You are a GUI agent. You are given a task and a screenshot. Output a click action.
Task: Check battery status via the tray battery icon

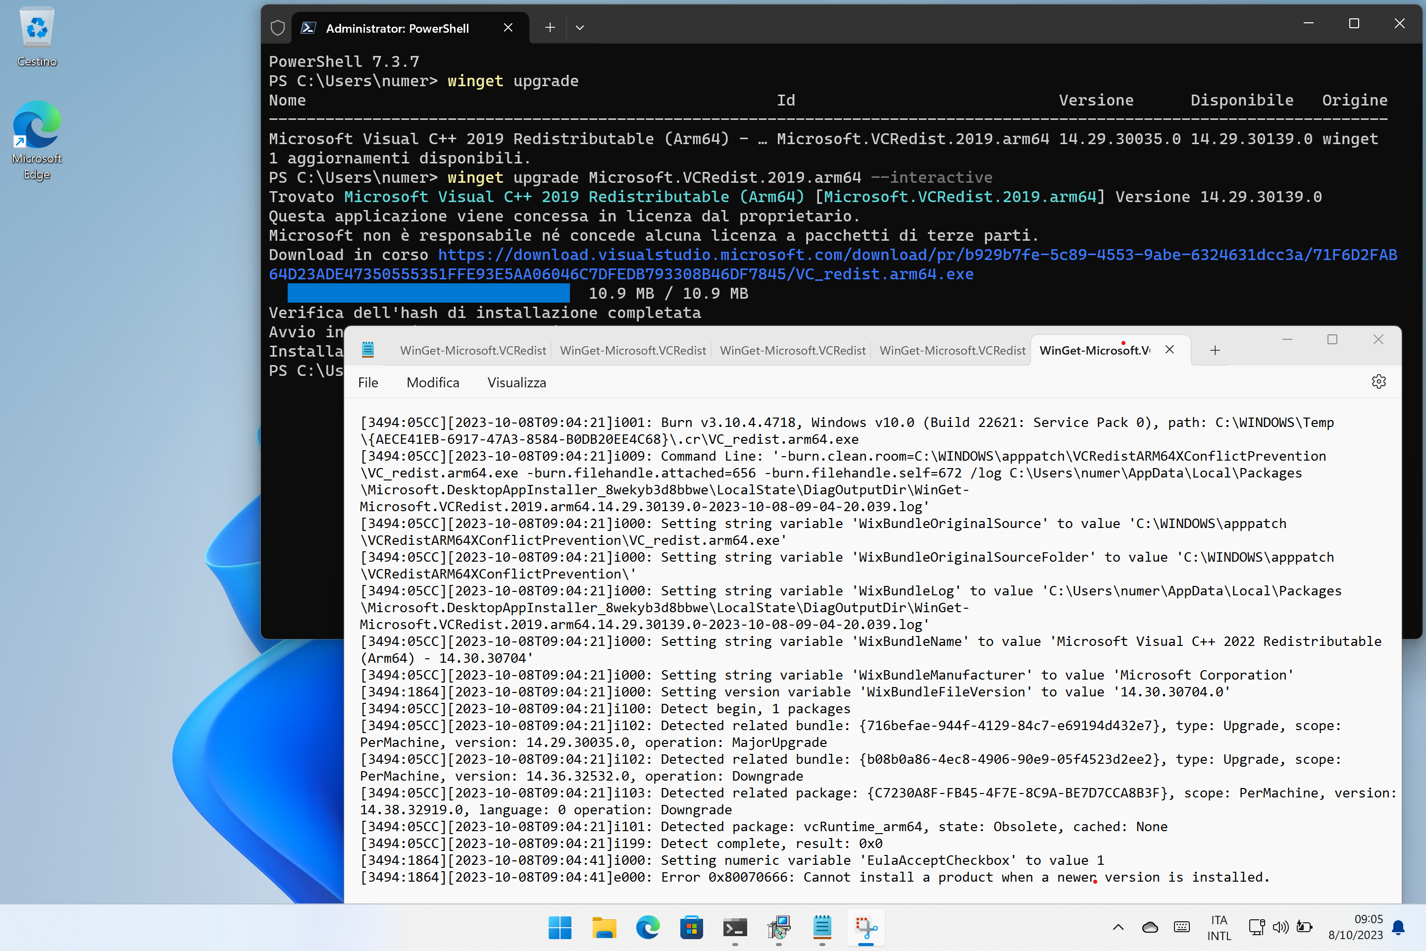click(x=1304, y=927)
